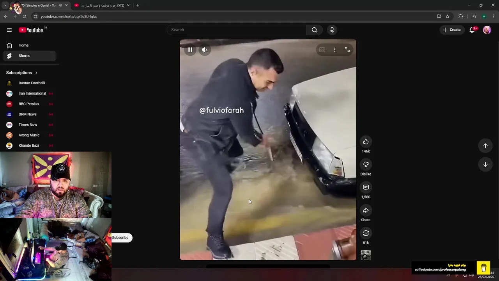Open the YouTube guide hamburger menu
This screenshot has width=499, height=281.
9,30
